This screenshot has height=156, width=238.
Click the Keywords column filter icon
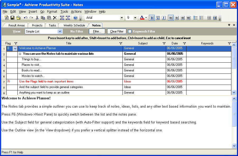tap(229, 43)
